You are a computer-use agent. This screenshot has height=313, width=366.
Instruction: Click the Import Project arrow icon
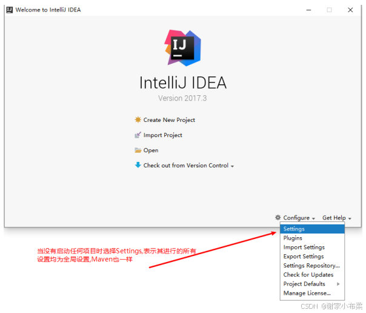(138, 135)
